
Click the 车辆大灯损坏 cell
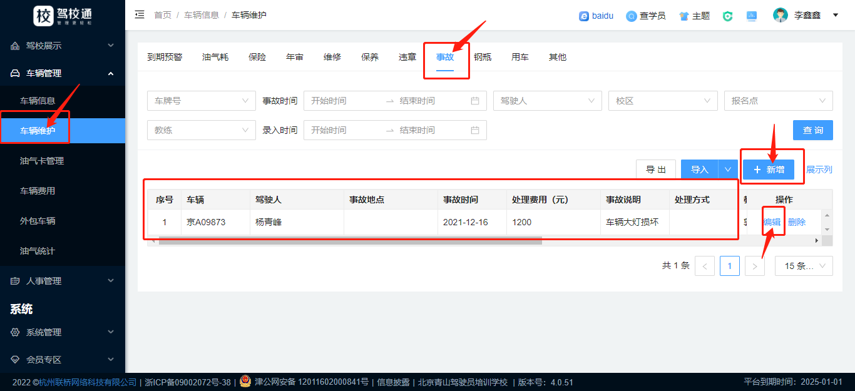click(635, 222)
